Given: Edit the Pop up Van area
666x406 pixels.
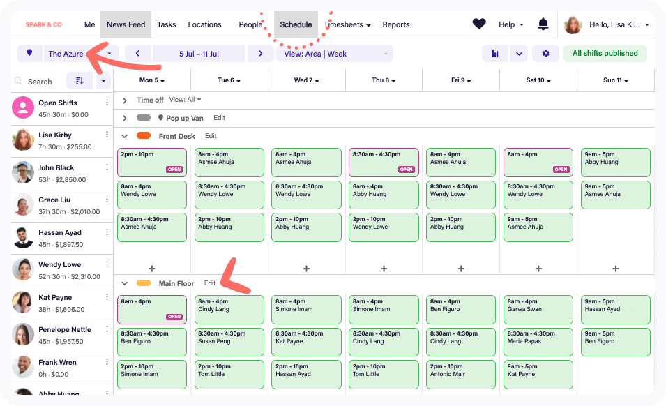Looking at the screenshot, I should point(219,118).
